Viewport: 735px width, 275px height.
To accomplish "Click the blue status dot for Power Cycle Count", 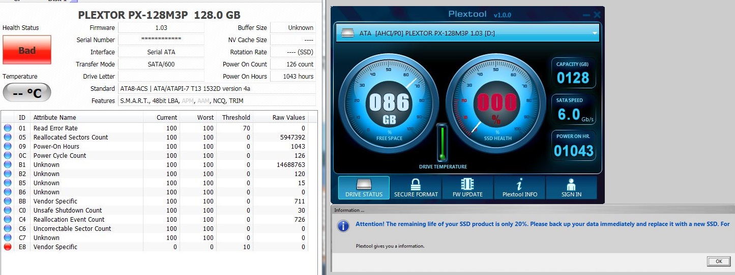I will (8, 156).
